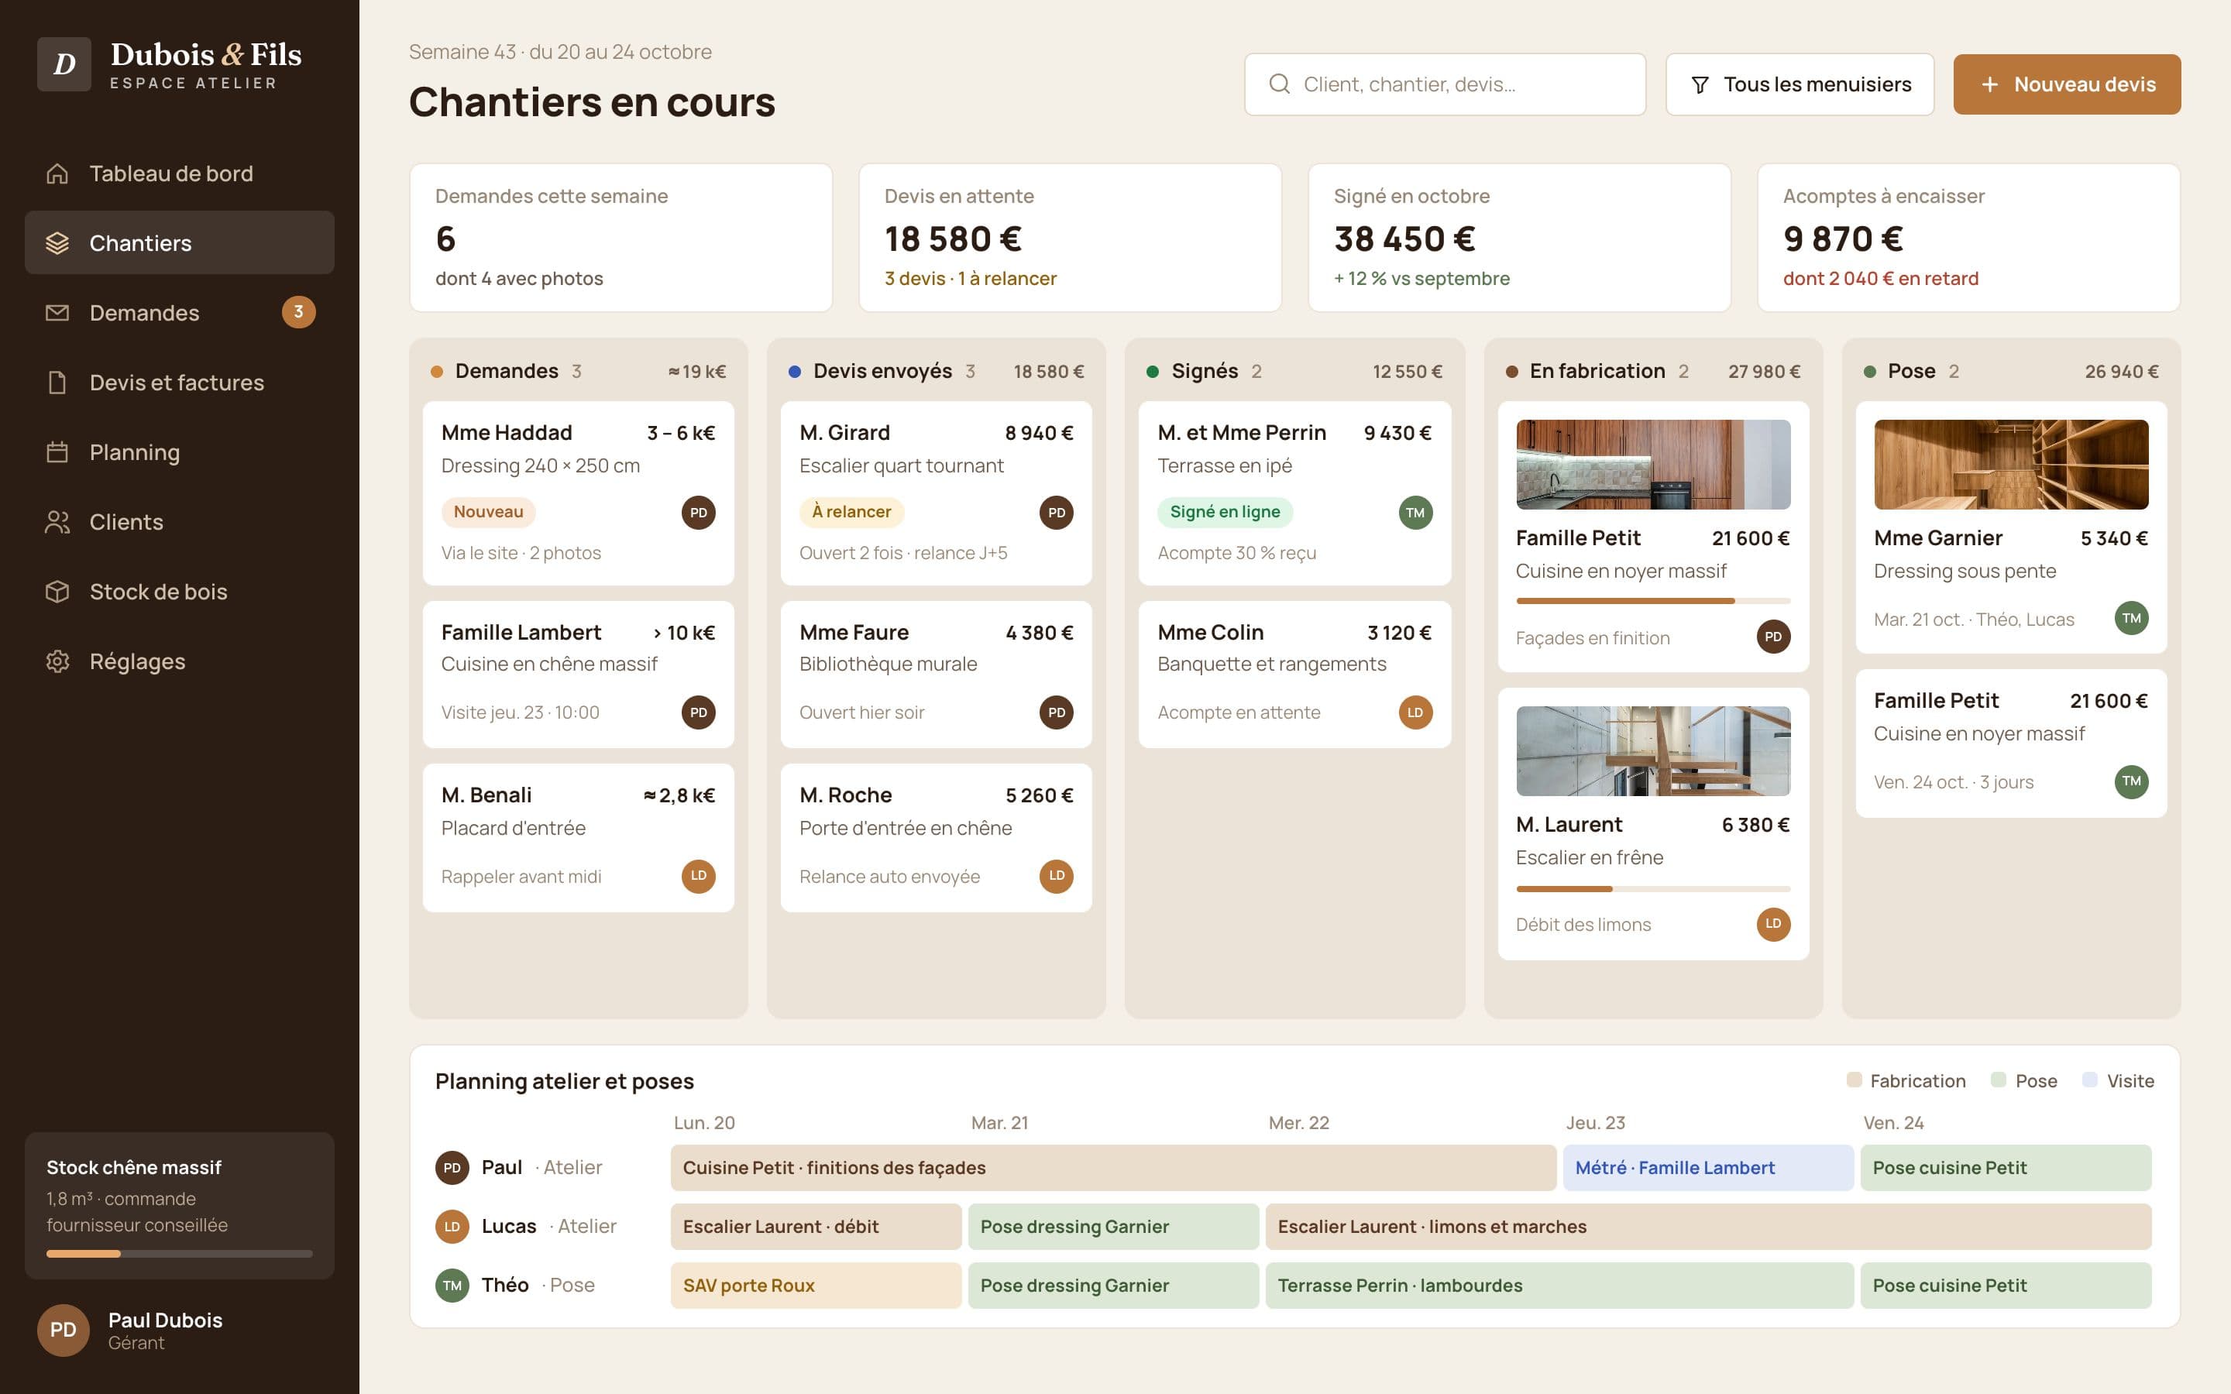
Task: Open the kitchen photo on Famille Petit card
Action: tap(1653, 465)
